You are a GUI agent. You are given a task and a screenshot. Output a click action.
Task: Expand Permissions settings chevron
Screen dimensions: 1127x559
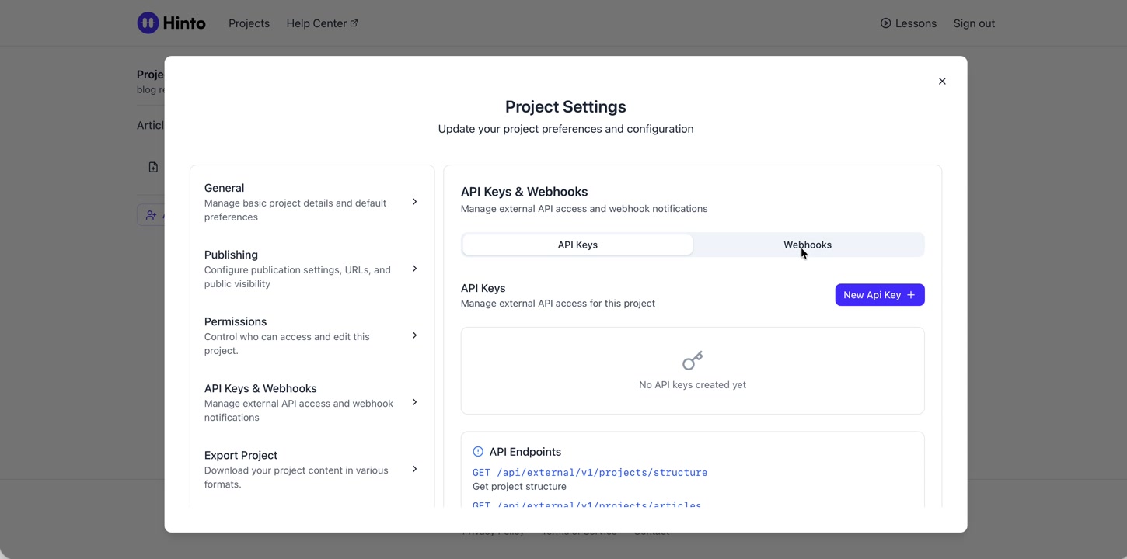[x=414, y=335]
